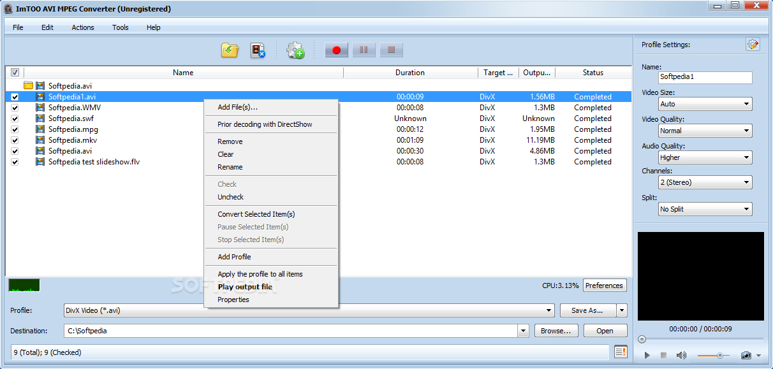Uncheck the Softpedia.swf checkbox
Screen dimensions: 773x369
tap(15, 119)
